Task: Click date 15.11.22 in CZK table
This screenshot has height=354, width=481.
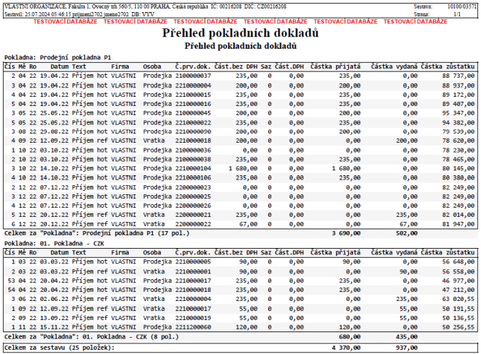Action: (x=54, y=327)
